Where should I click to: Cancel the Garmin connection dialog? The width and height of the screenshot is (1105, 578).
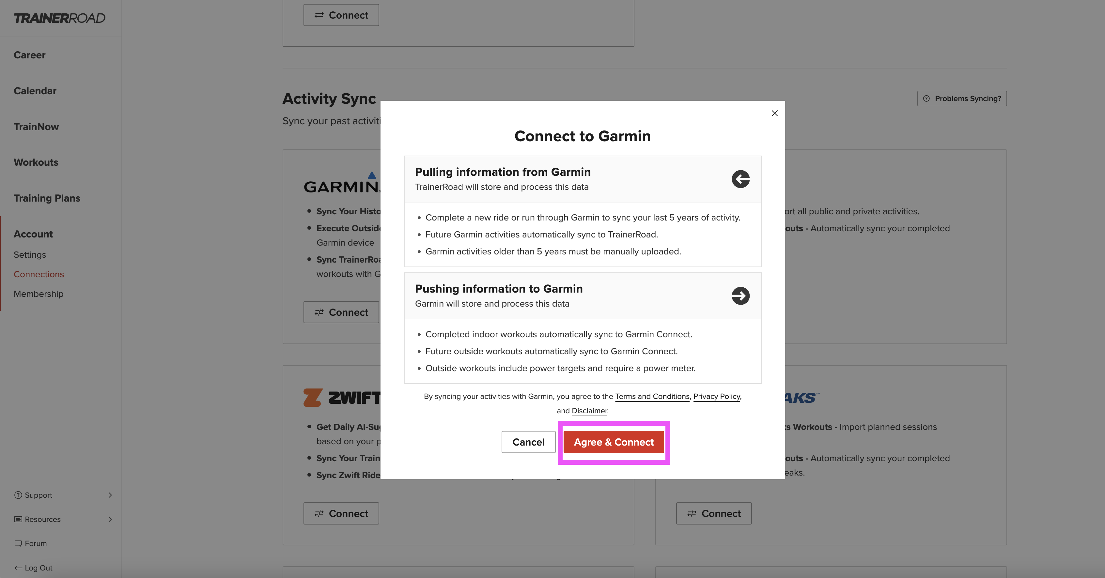point(528,442)
